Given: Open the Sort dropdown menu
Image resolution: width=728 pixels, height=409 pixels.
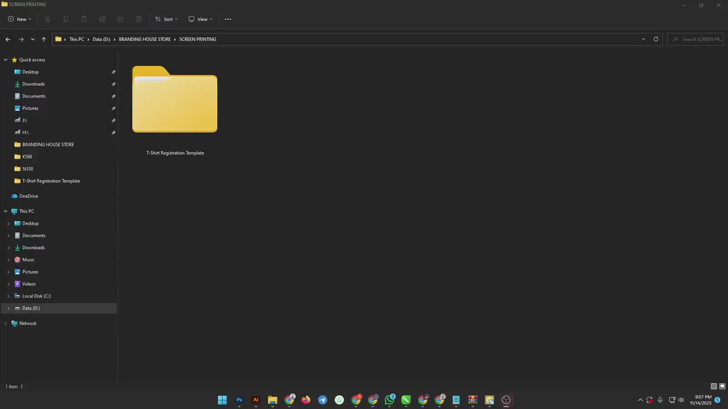Looking at the screenshot, I should 166,19.
